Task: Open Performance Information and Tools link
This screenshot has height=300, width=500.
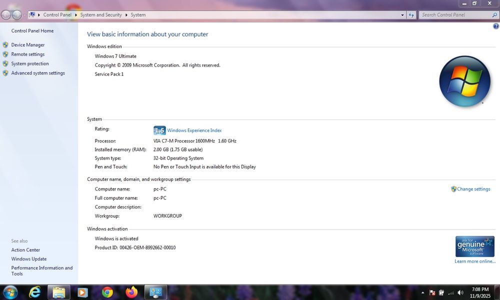Action: (x=42, y=270)
